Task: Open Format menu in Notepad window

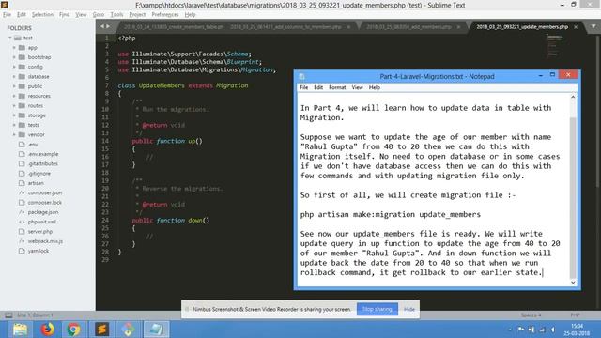Action: tap(337, 87)
